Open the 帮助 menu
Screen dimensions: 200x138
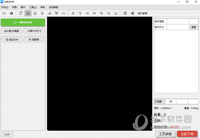click(x=43, y=7)
